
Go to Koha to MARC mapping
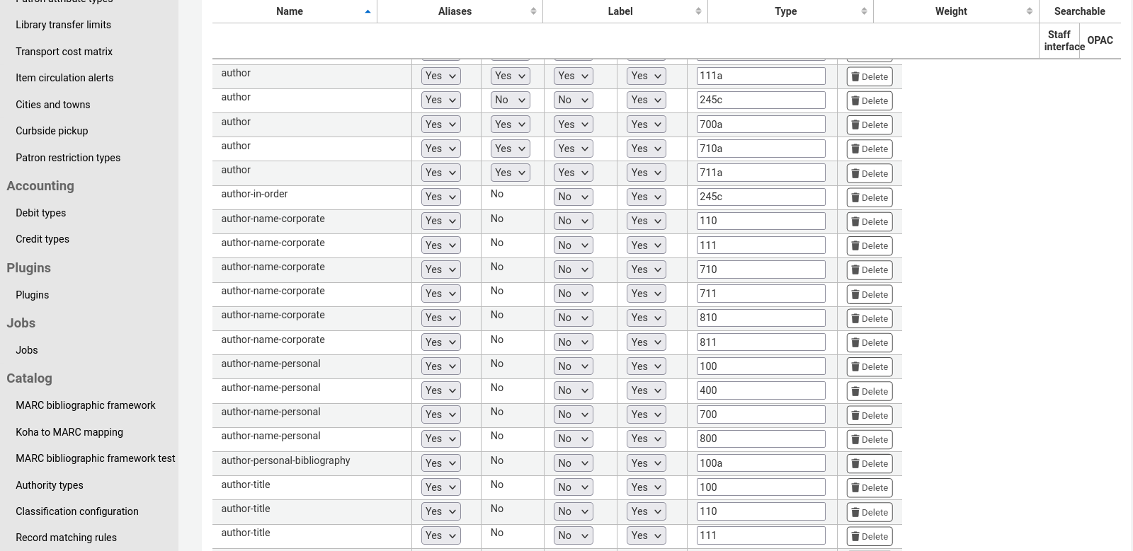(69, 432)
